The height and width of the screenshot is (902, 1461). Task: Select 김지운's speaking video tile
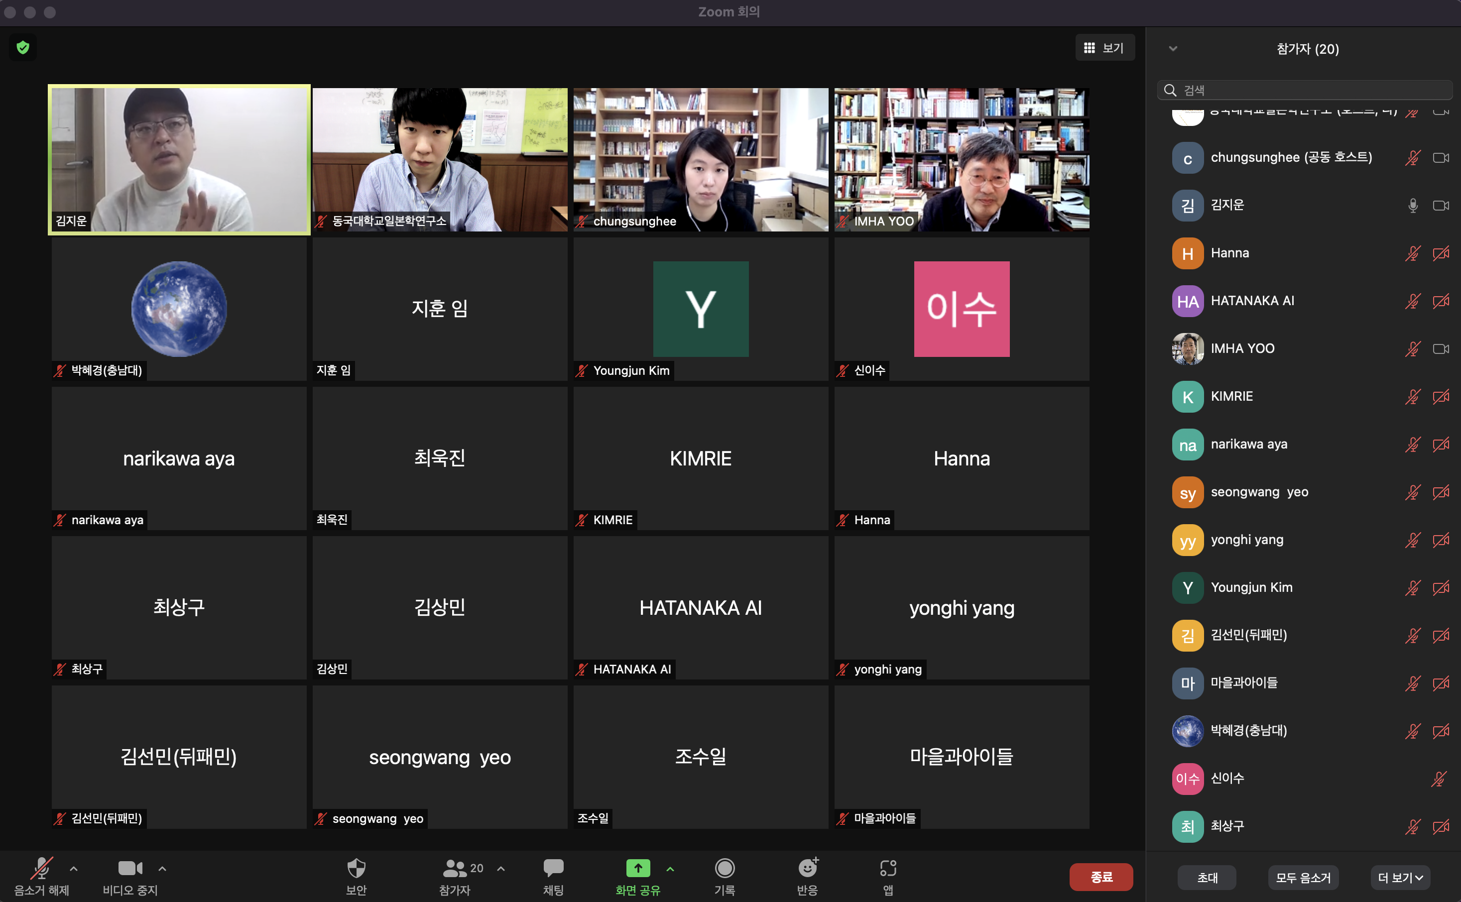coord(179,159)
